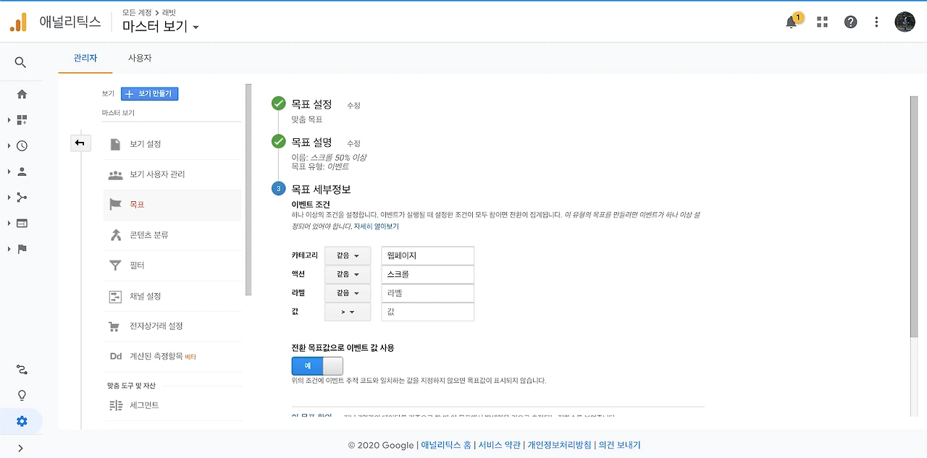The height and width of the screenshot is (458, 927).
Task: Open the help question mark icon
Action: (851, 22)
